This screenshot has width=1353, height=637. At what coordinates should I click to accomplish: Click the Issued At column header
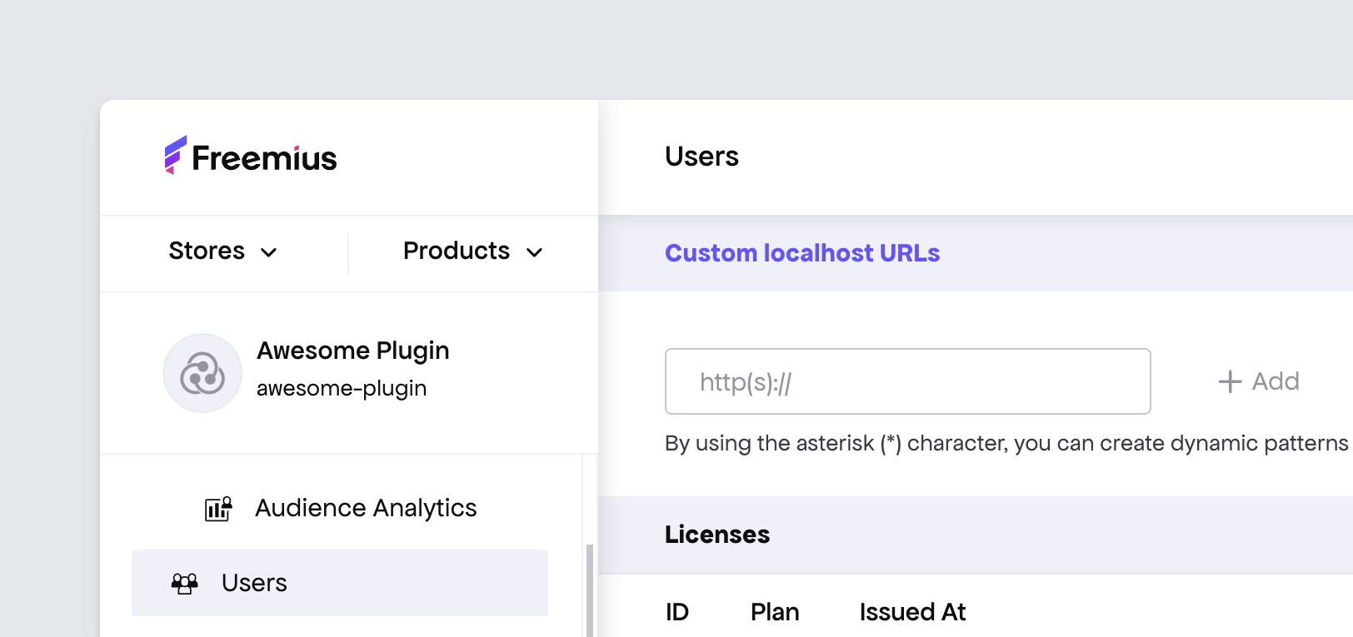click(x=912, y=612)
